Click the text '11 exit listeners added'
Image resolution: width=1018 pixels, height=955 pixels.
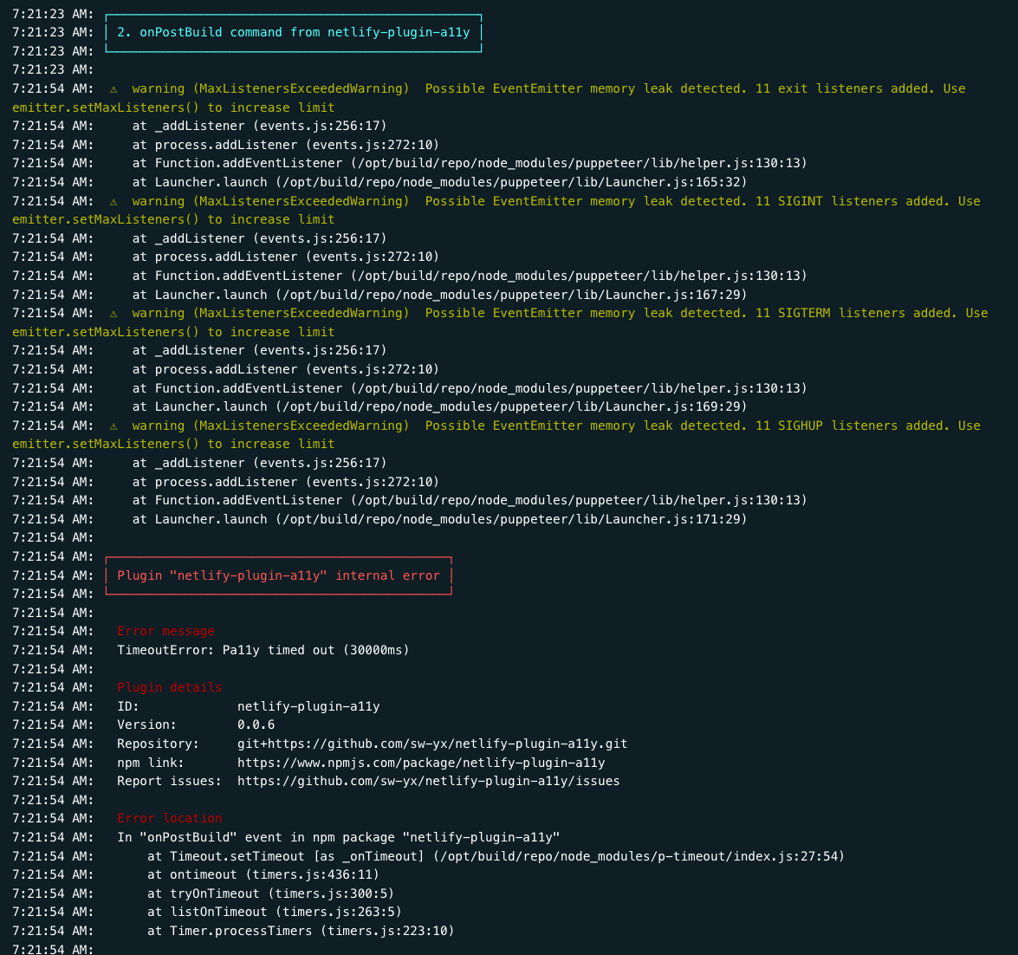click(x=846, y=89)
